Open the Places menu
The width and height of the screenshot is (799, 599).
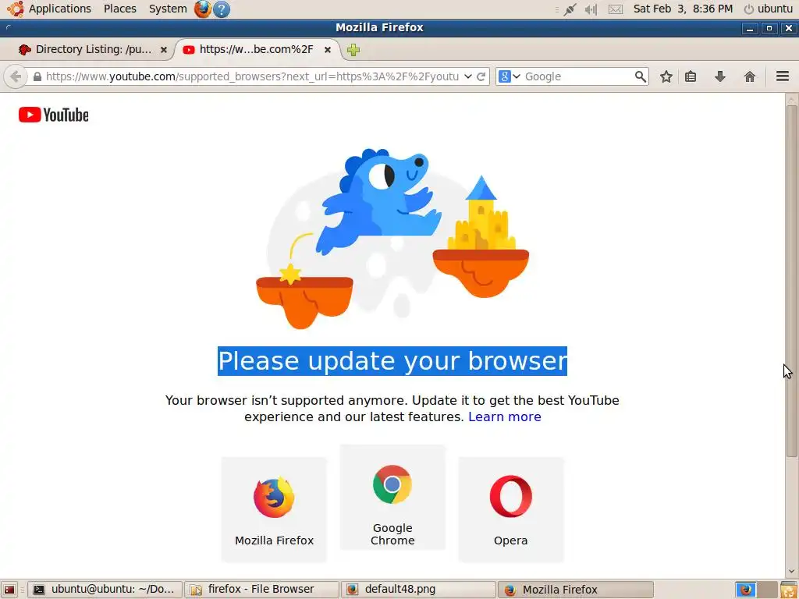[x=119, y=9]
